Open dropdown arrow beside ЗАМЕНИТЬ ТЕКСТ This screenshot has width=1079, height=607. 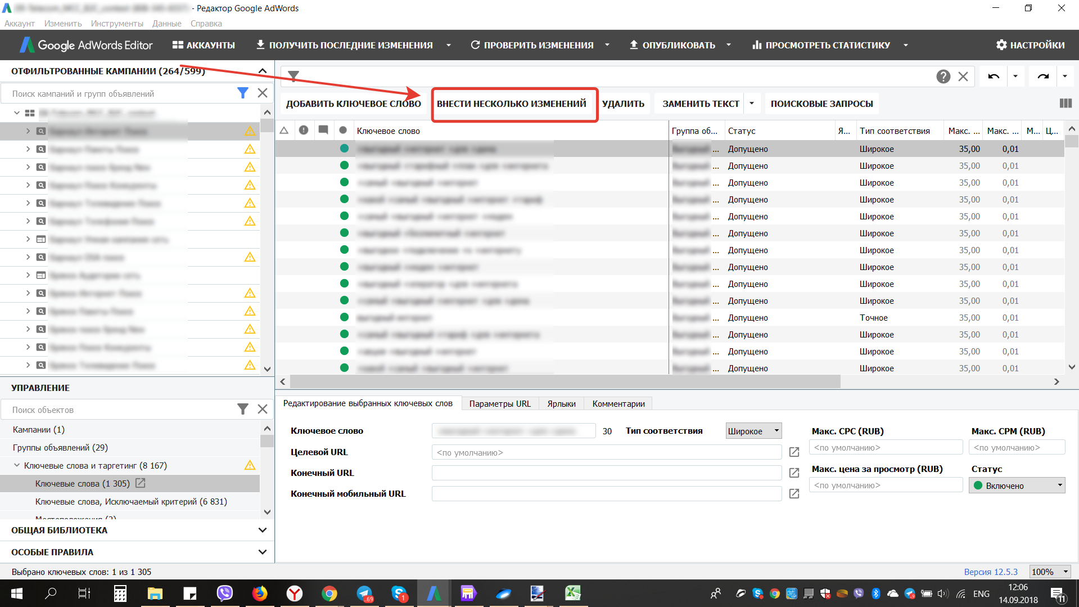752,104
